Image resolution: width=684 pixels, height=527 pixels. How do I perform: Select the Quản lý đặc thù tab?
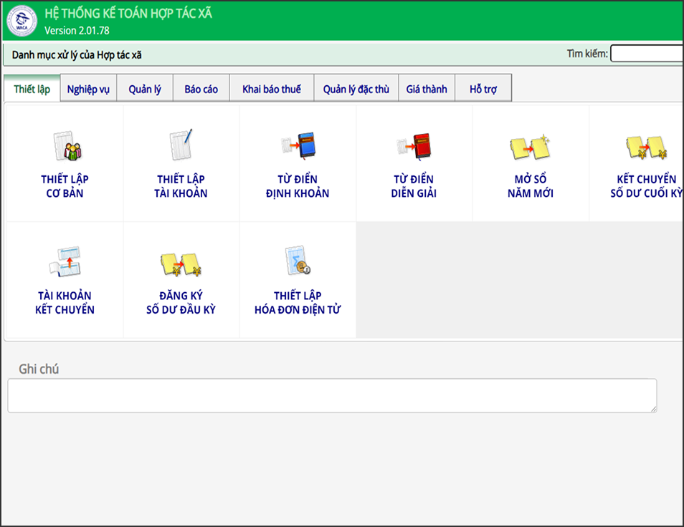pos(356,89)
